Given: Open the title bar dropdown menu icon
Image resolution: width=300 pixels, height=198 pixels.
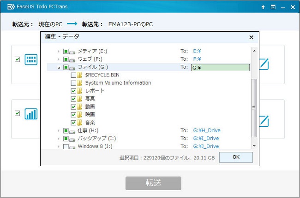Looking at the screenshot, I should (273, 7).
